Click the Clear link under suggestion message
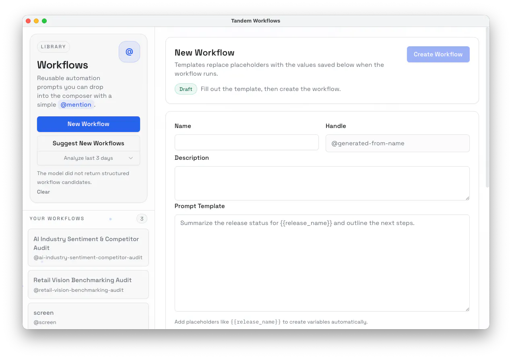The height and width of the screenshot is (359, 512). 43,192
